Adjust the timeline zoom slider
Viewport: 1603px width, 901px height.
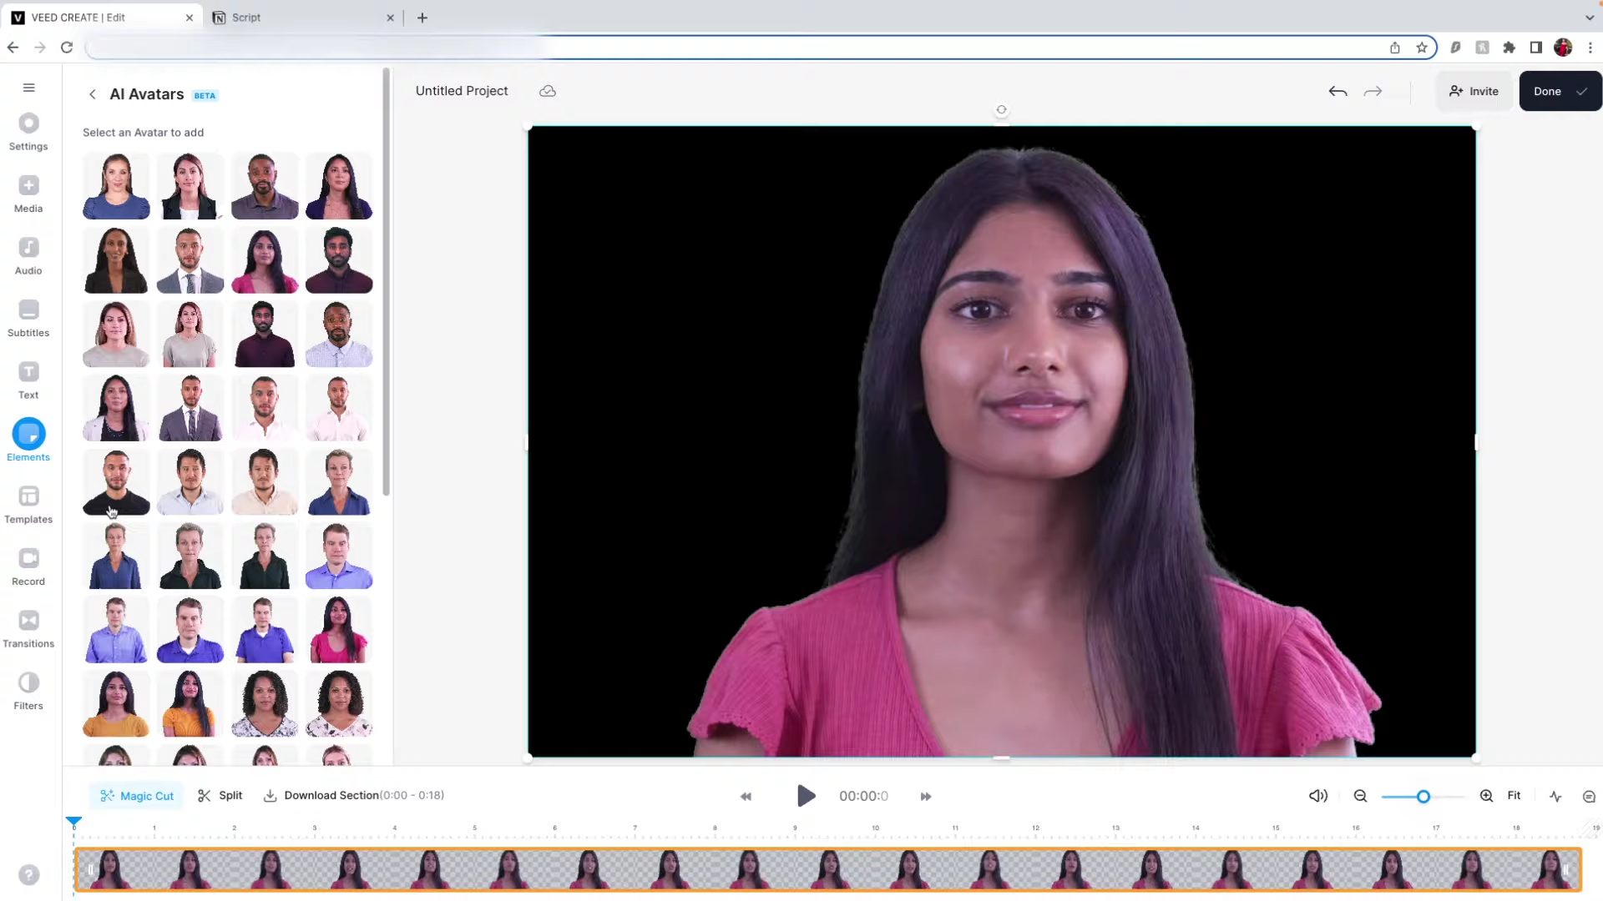[x=1423, y=796]
